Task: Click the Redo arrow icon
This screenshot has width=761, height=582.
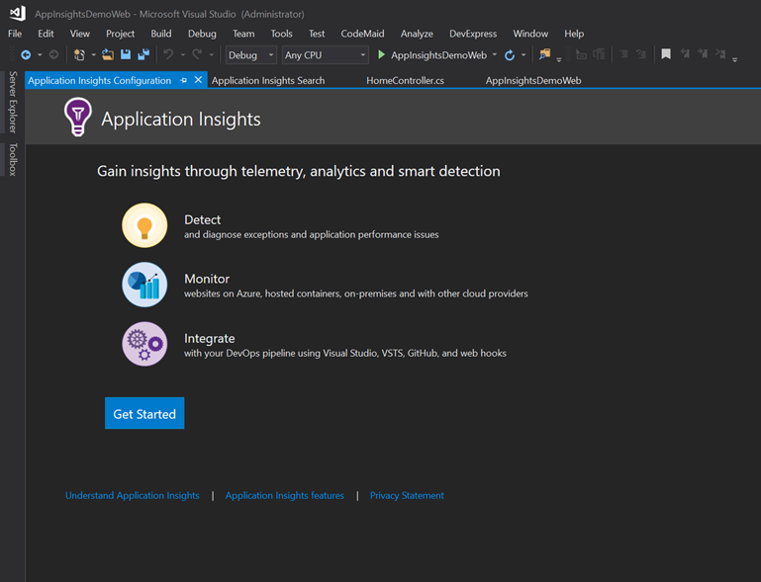Action: [x=197, y=54]
